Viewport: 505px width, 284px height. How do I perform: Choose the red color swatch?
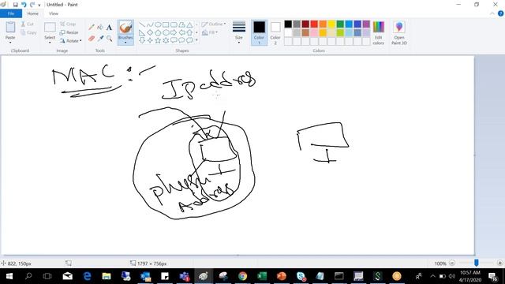click(314, 24)
